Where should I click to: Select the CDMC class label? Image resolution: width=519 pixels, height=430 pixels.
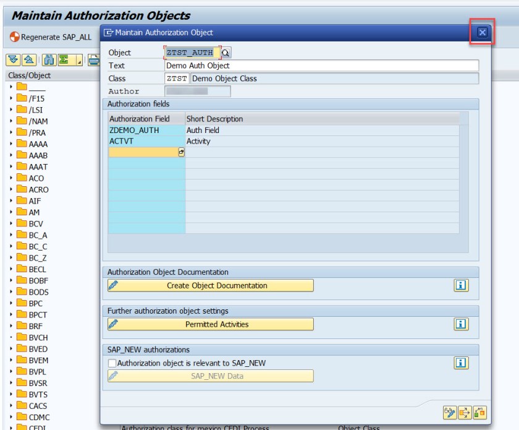(x=39, y=417)
